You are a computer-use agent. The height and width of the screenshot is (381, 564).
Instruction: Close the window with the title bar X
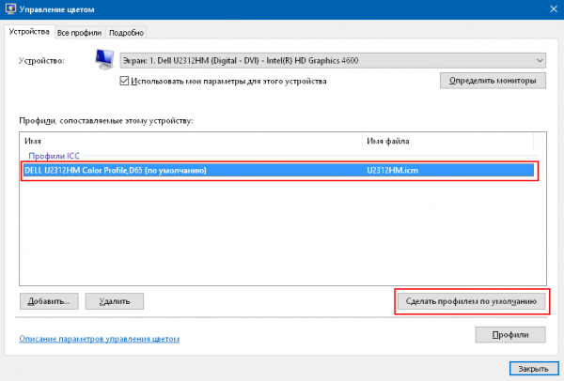click(549, 10)
